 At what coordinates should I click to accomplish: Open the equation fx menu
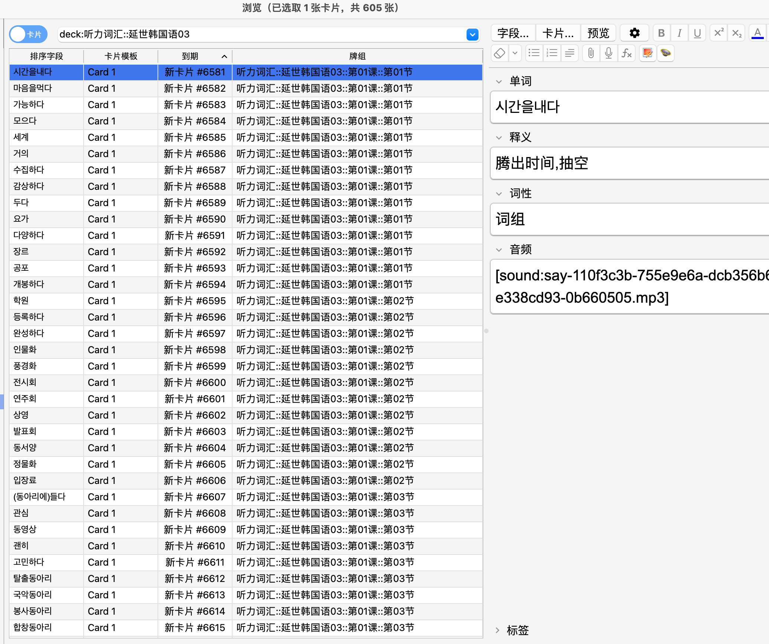click(x=627, y=53)
